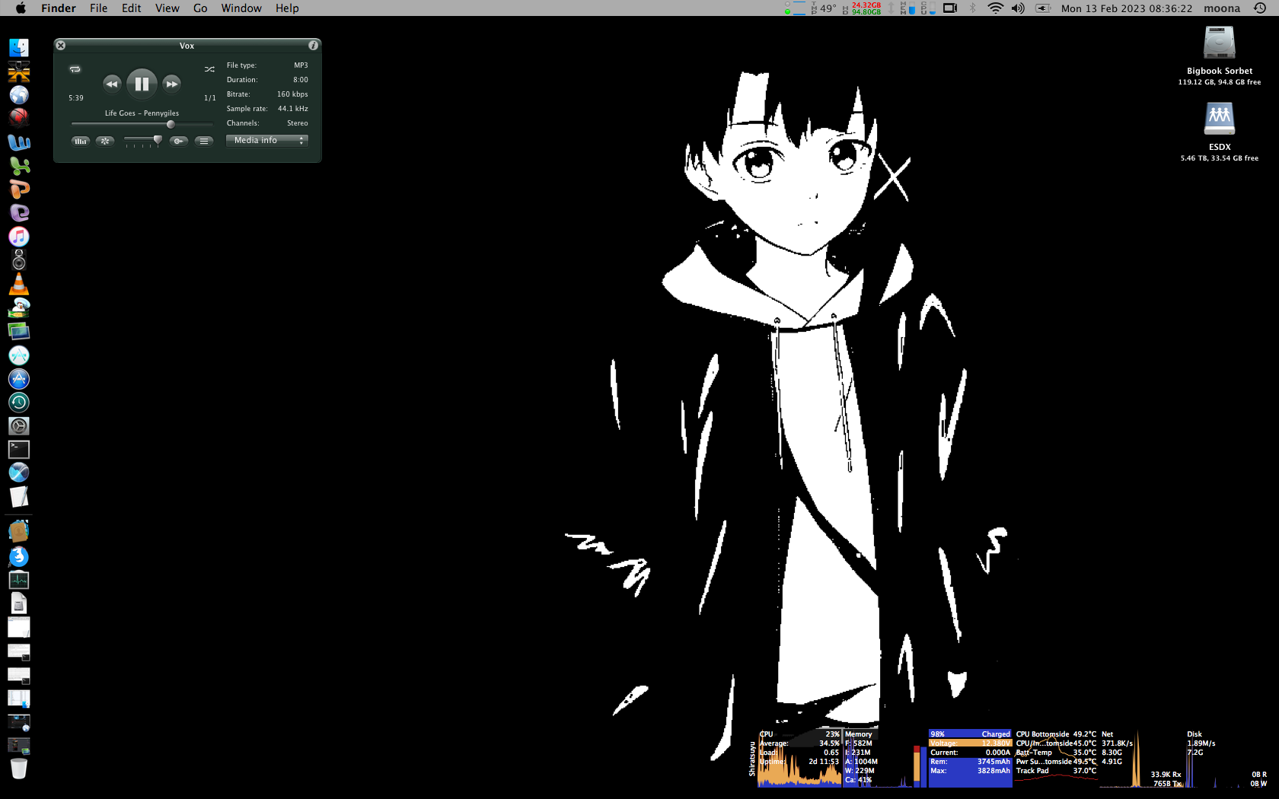Open the moona user menu
This screenshot has height=799, width=1279.
pyautogui.click(x=1222, y=8)
